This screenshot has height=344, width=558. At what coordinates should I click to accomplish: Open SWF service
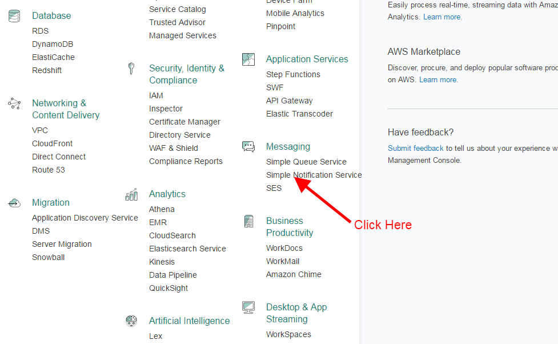[275, 87]
